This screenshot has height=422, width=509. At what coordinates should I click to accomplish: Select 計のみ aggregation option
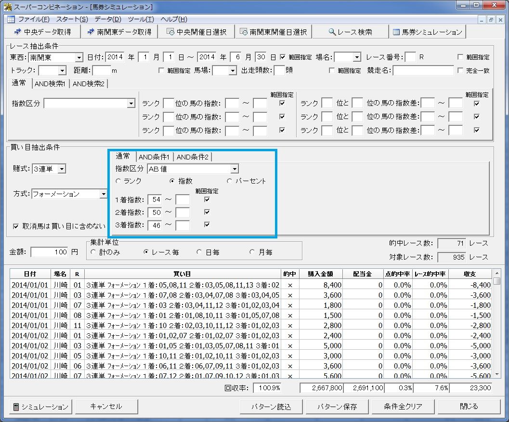tap(93, 252)
